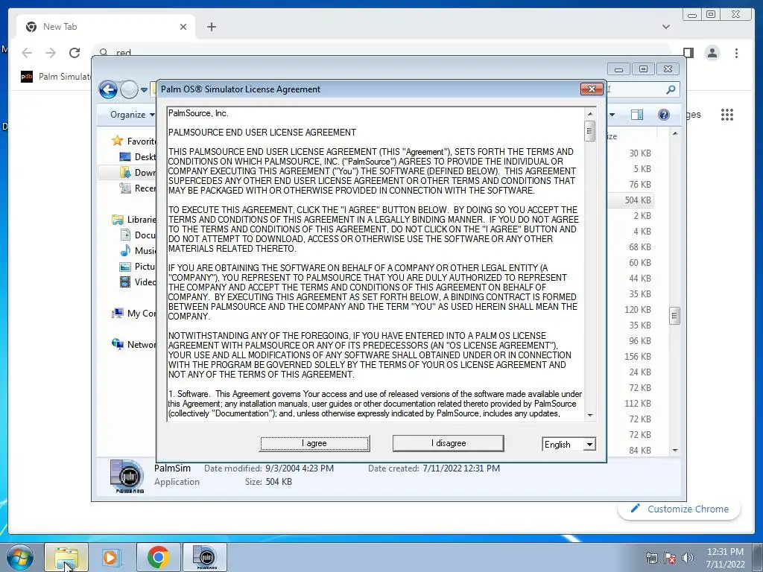Viewport: 763px width, 572px height.
Task: Click the Explorer search magnifier icon
Action: point(671,89)
